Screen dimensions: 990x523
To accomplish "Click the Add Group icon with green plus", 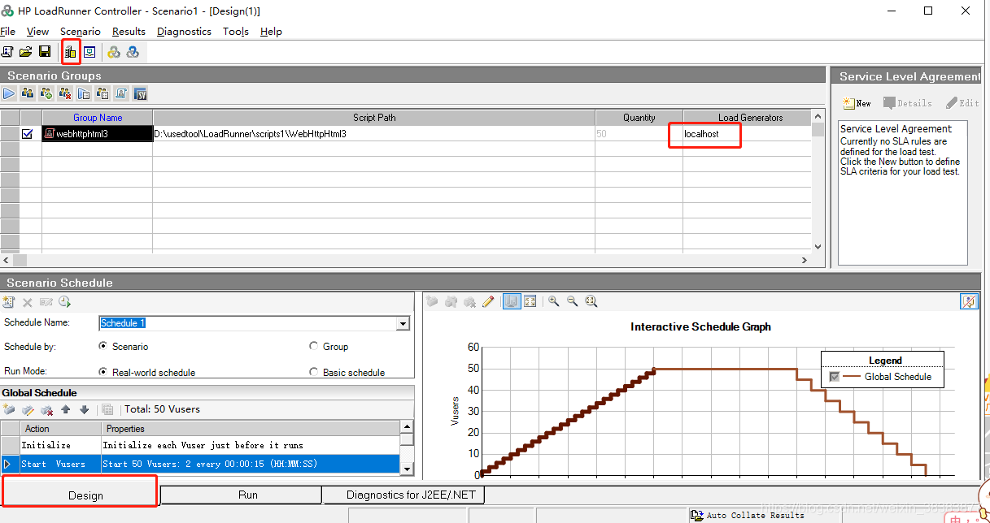I will click(46, 94).
